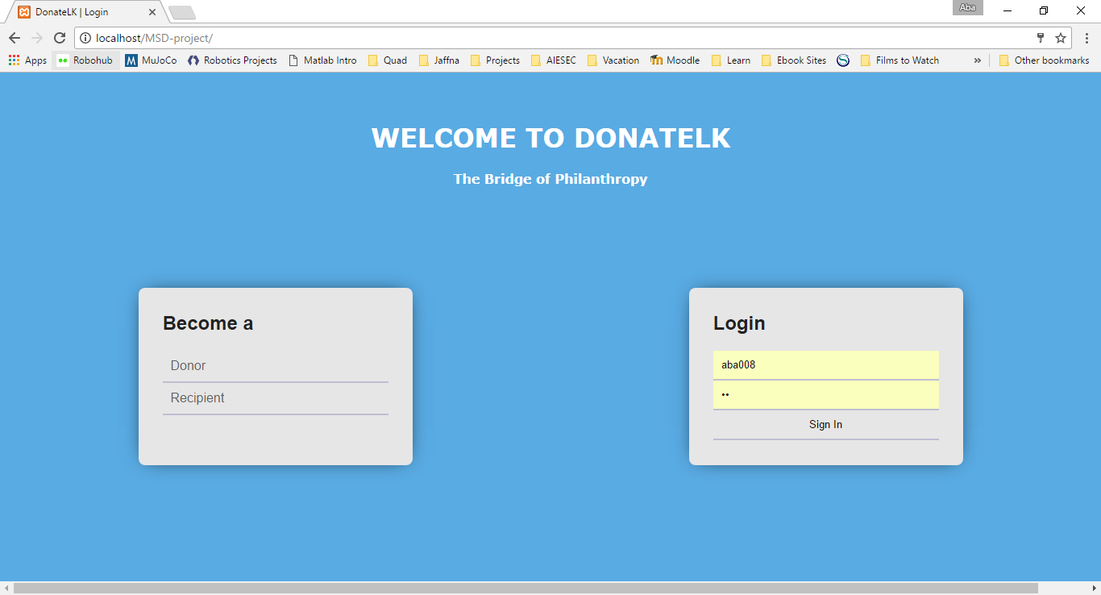The width and height of the screenshot is (1101, 595).
Task: Open the Other bookmarks folder
Action: 1045,60
